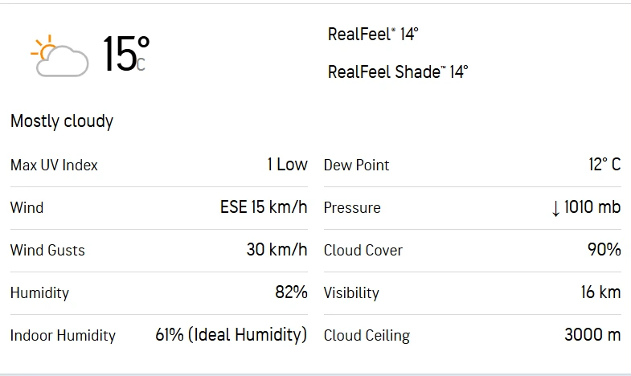
Task: Click the Max UV Index label
Action: click(54, 166)
